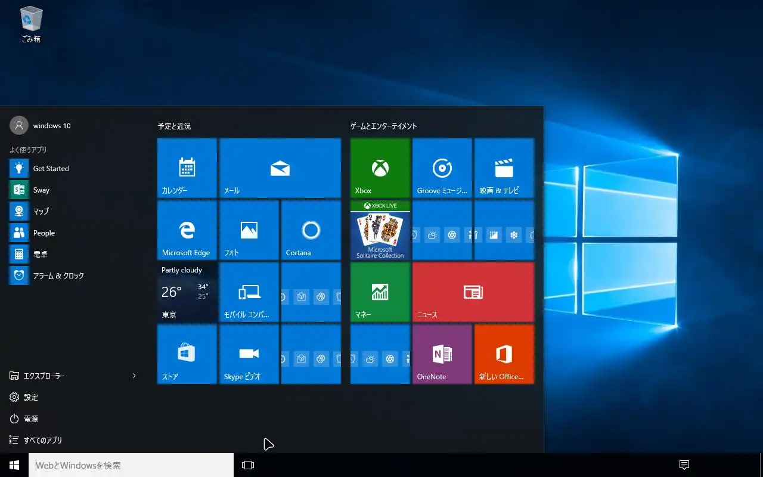Open the OneNote tile
The image size is (763, 477).
coord(442,354)
